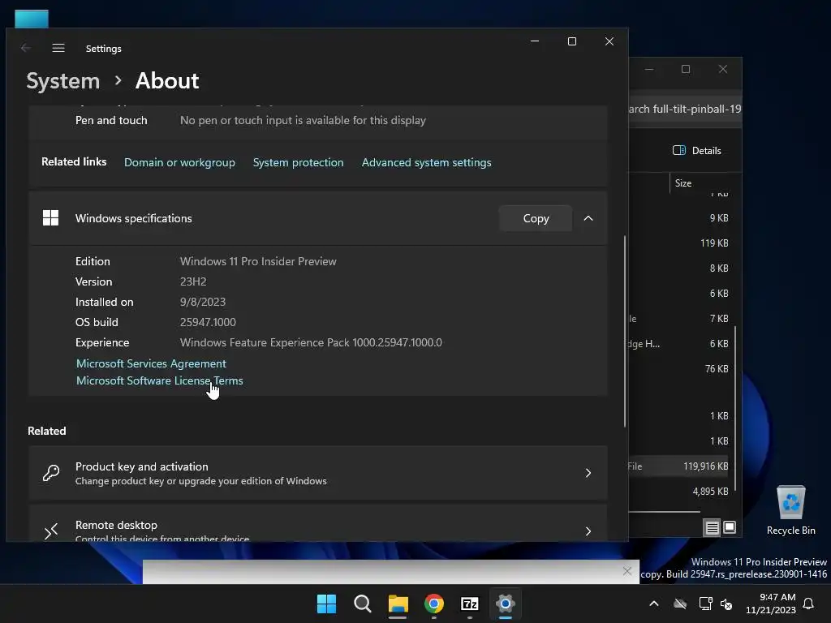This screenshot has height=623, width=831.
Task: Select the 119,916 KB file row in Explorer
Action: 678,466
